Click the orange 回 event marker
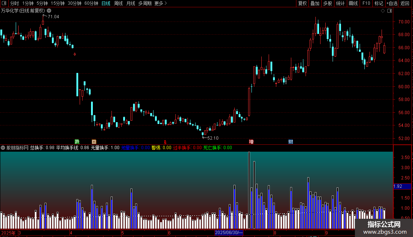Viewport: 413px width, 237px height. (x=94, y=142)
